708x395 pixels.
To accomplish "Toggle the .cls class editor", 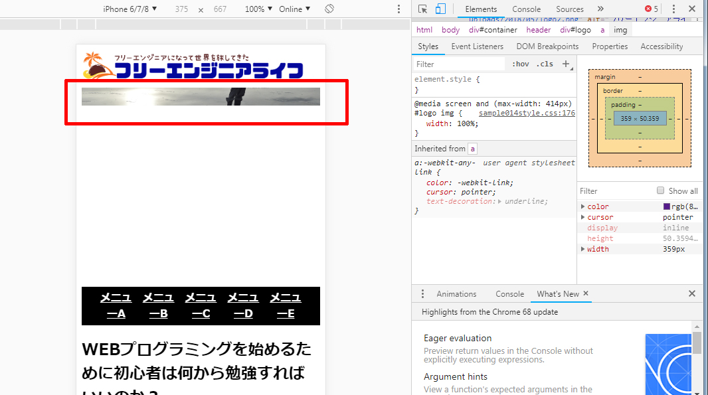I will tap(545, 64).
